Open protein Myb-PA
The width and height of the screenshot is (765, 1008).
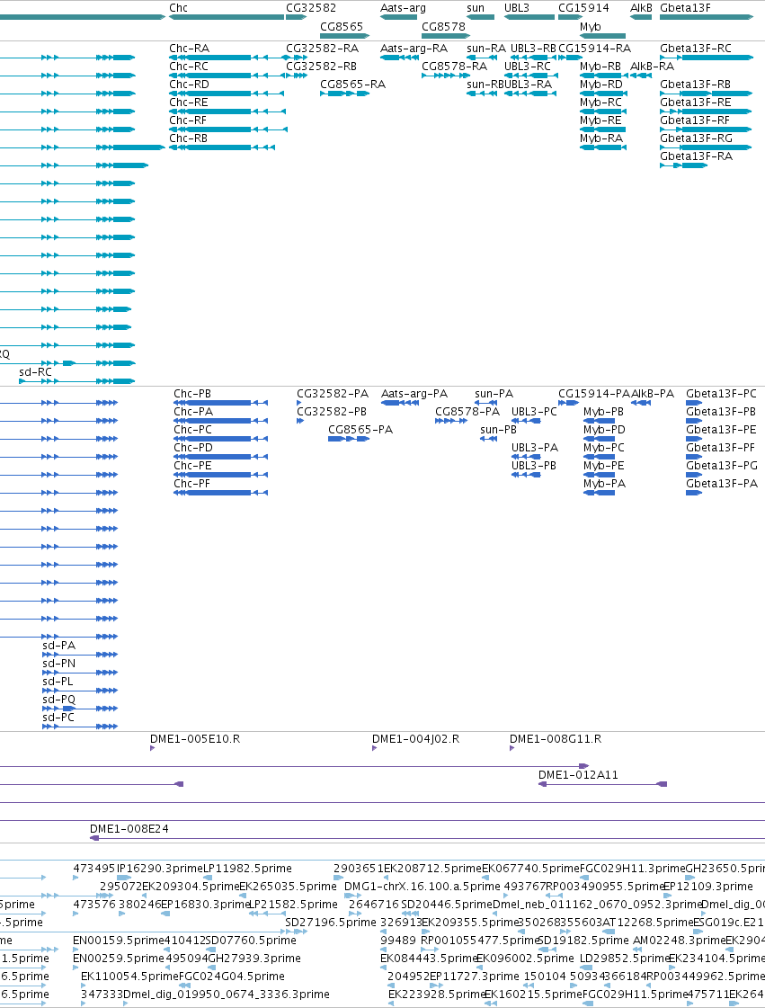(604, 484)
